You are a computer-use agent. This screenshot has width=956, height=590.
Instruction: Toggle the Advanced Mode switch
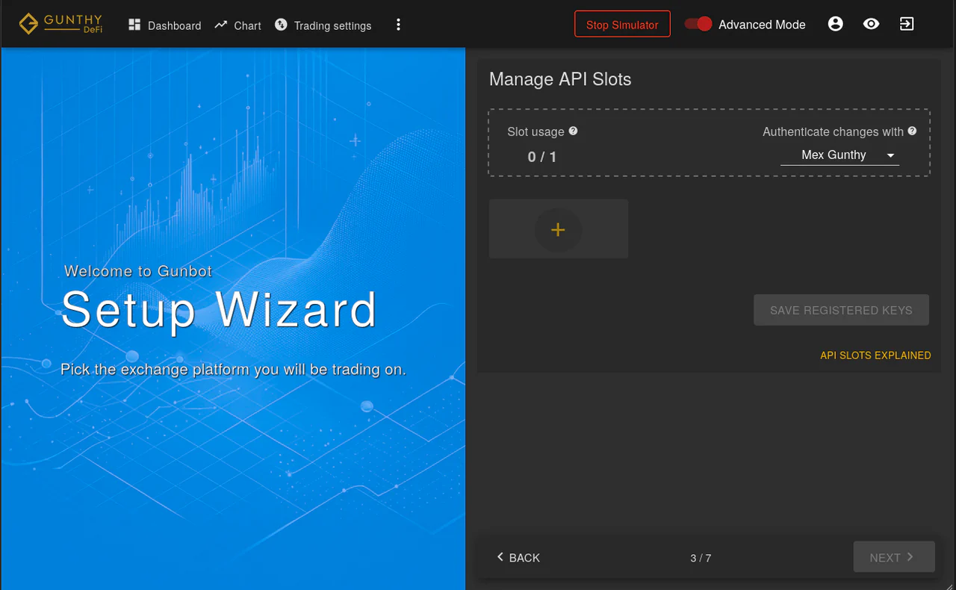tap(698, 24)
